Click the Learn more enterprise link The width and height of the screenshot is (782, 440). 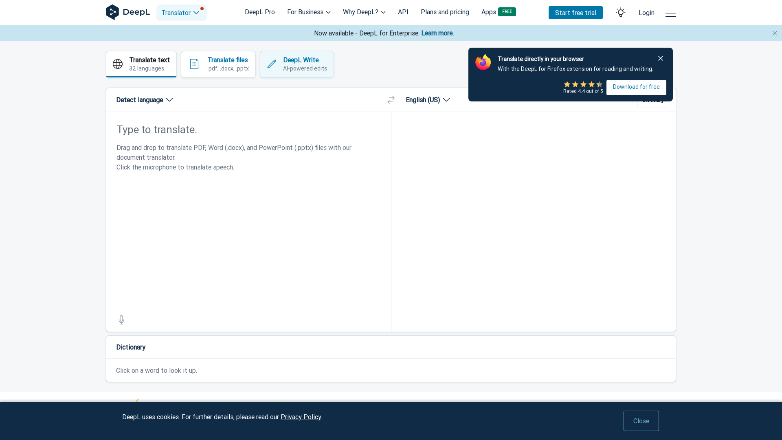[437, 33]
